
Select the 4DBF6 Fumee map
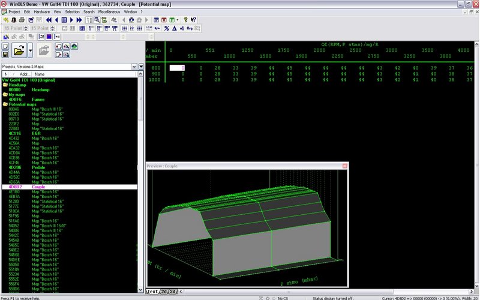click(69, 100)
